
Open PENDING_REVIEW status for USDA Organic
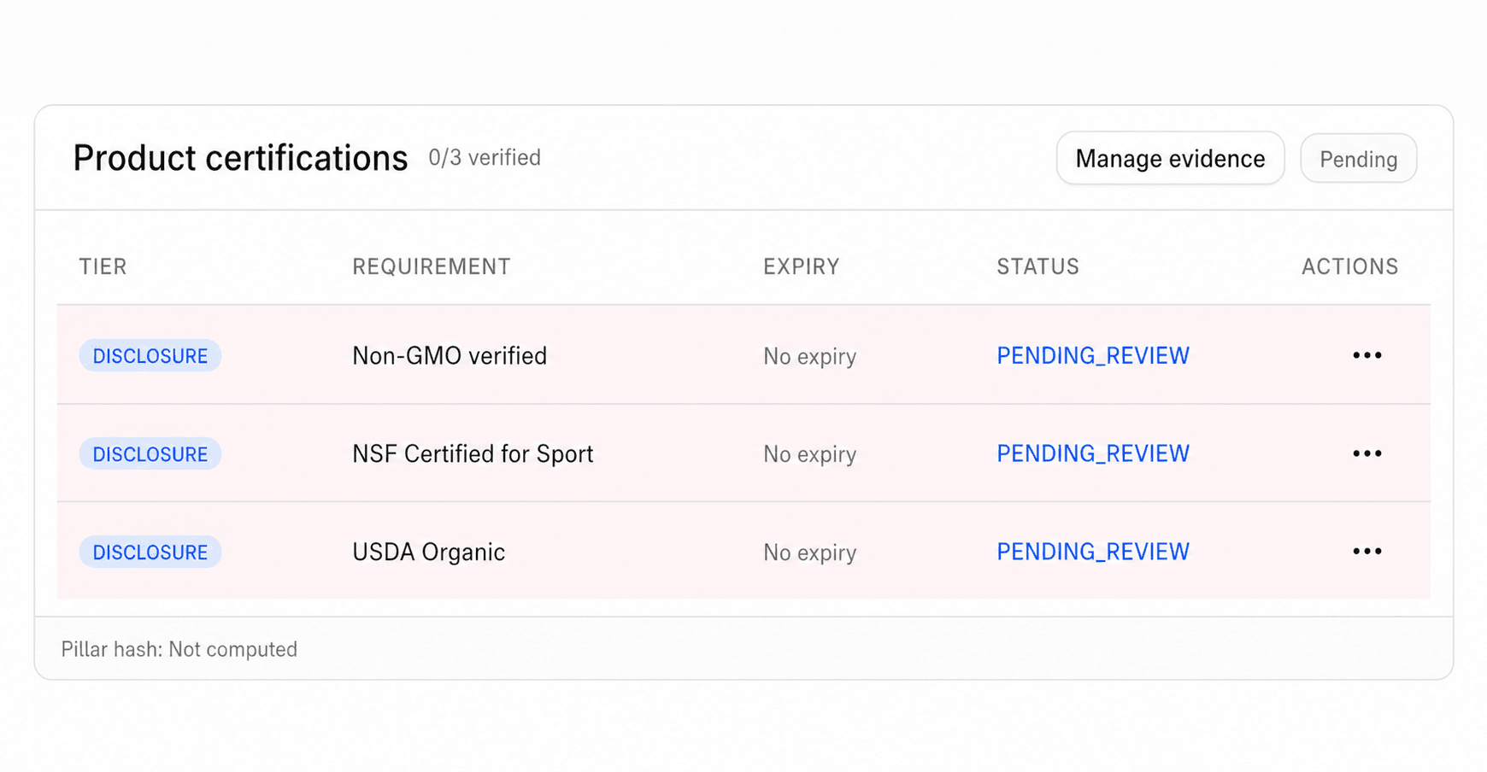coord(1092,552)
